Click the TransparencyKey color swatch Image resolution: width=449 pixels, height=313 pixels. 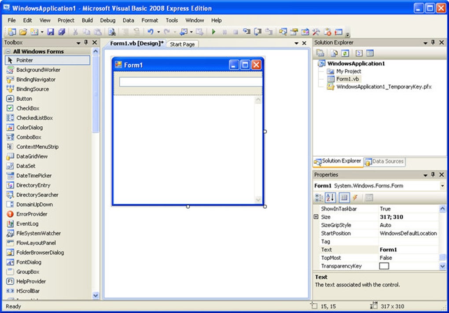384,265
